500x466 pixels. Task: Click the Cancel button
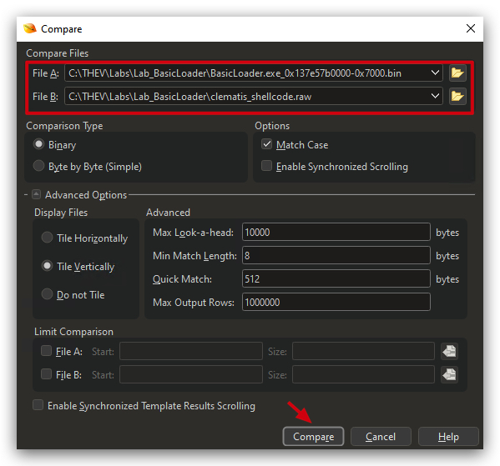point(381,436)
